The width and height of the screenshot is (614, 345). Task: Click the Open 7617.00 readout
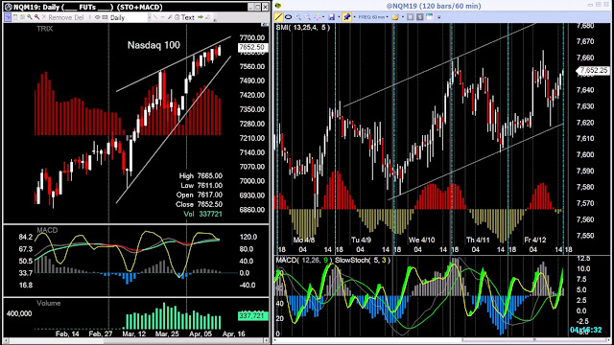[199, 195]
